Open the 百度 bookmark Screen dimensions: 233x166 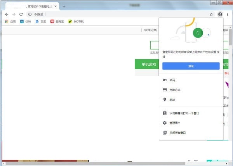pos(41,21)
